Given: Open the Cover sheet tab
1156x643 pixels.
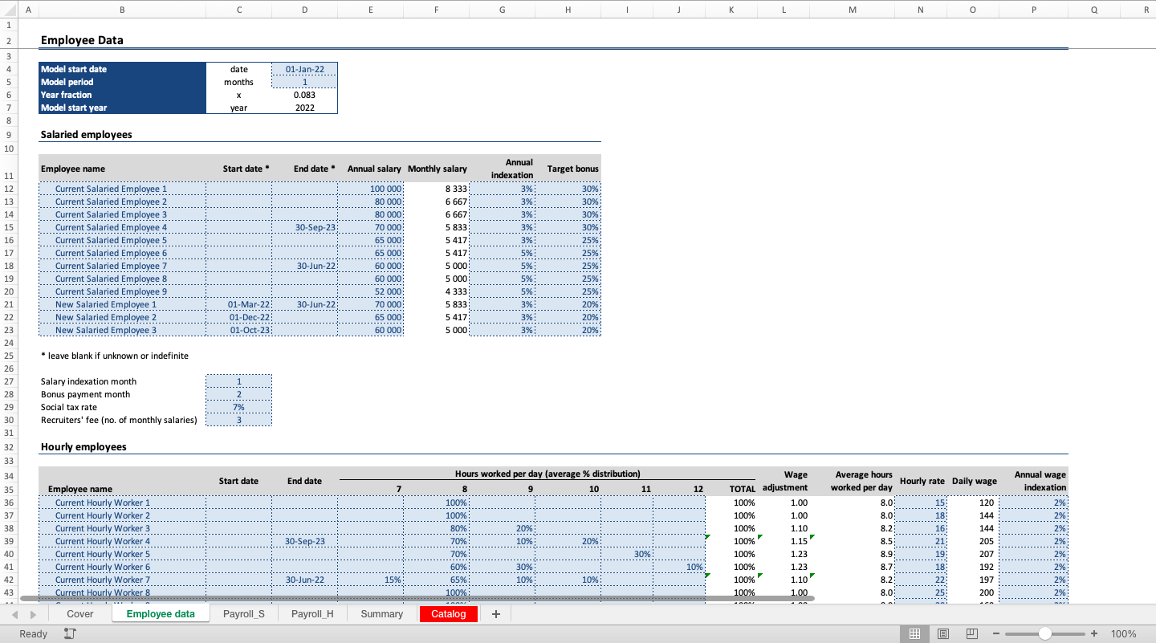Looking at the screenshot, I should click(80, 614).
